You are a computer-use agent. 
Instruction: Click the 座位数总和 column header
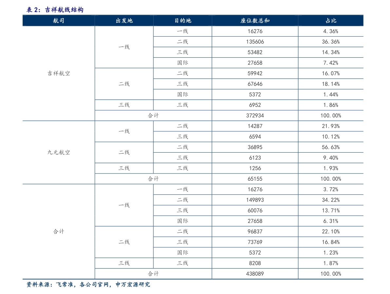255,21
